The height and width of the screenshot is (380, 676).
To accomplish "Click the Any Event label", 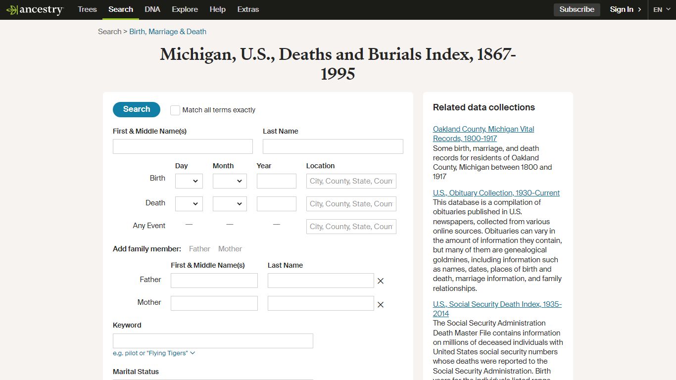I will coord(149,226).
